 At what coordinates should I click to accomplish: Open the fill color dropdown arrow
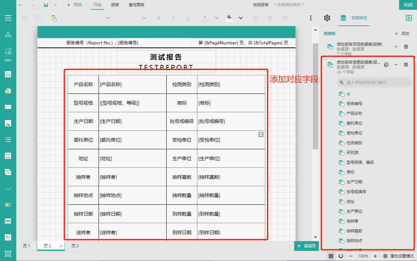(x=241, y=18)
